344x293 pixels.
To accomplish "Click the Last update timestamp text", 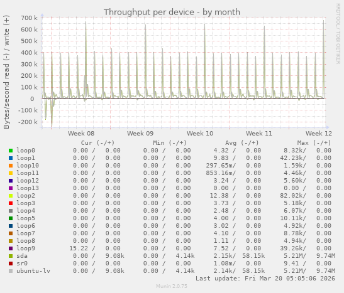I will (265, 279).
